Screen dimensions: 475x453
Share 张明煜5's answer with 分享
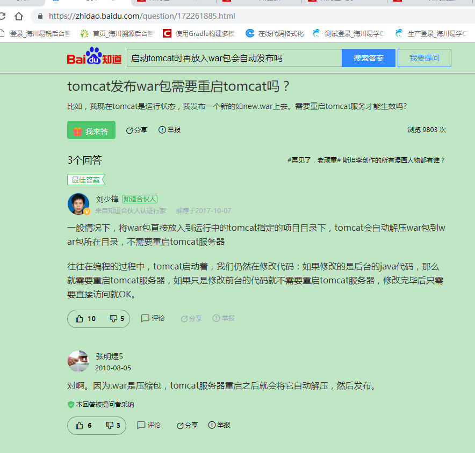(187, 426)
